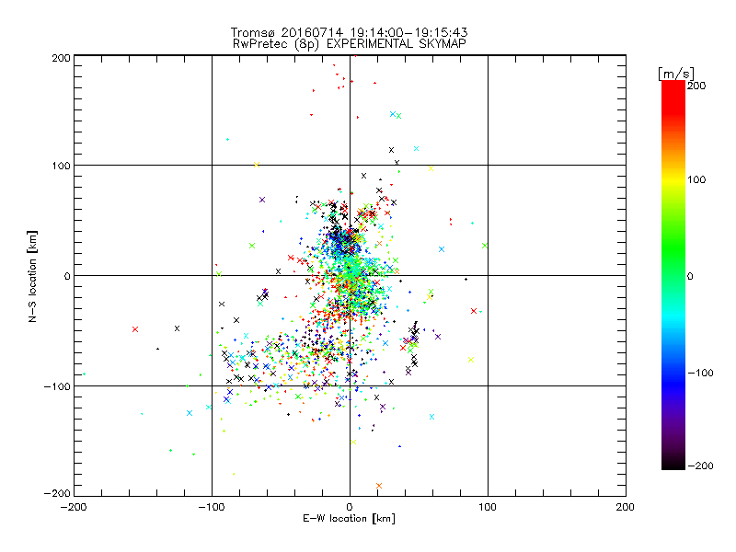
Task: Click the colorbar label '200'
Action: [696, 86]
